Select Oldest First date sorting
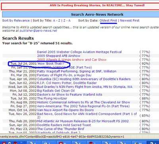The width and height of the screenshot is (159, 144). (x=108, y=21)
